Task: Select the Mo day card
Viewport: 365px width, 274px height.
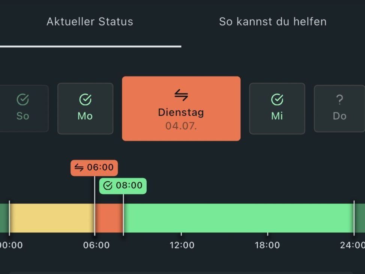Action: click(x=85, y=108)
